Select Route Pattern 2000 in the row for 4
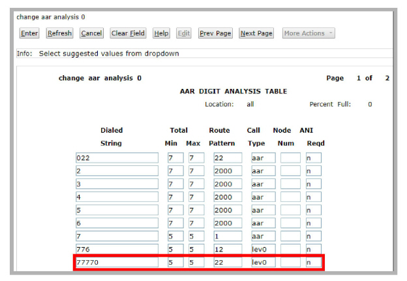 tap(228, 197)
